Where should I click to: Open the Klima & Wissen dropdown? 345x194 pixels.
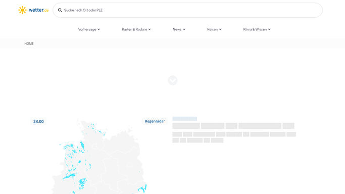[x=257, y=29]
